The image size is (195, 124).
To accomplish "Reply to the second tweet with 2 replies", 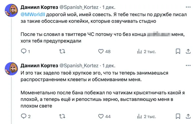I will (24, 116).
